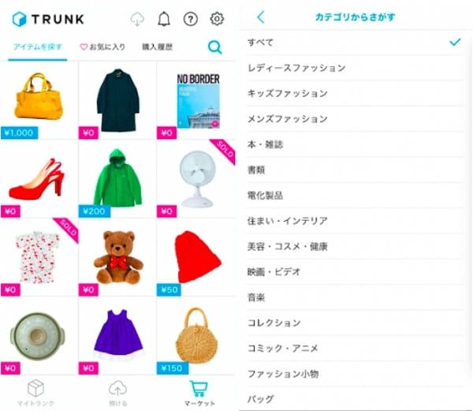Open the help question mark icon
The width and height of the screenshot is (473, 411).
click(x=191, y=19)
